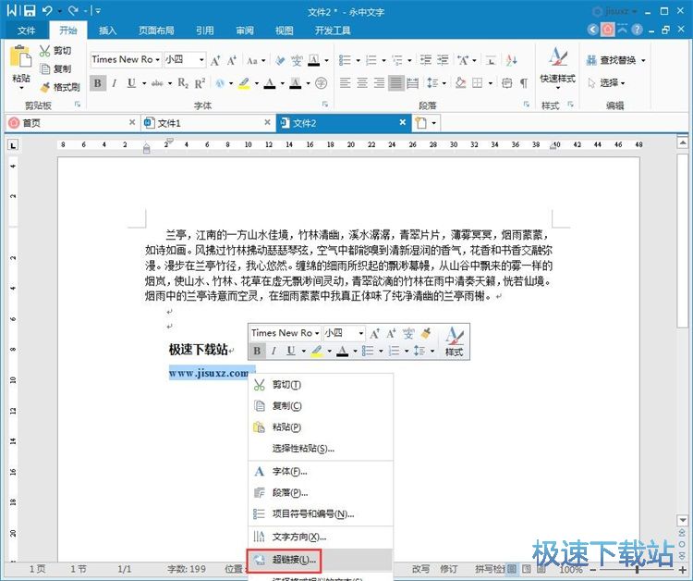Pick the ribbon font color A swatch
The image size is (693, 581).
pyautogui.click(x=270, y=82)
